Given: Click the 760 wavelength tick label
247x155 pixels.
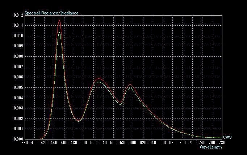Looking at the screenshot, I should (212, 143).
